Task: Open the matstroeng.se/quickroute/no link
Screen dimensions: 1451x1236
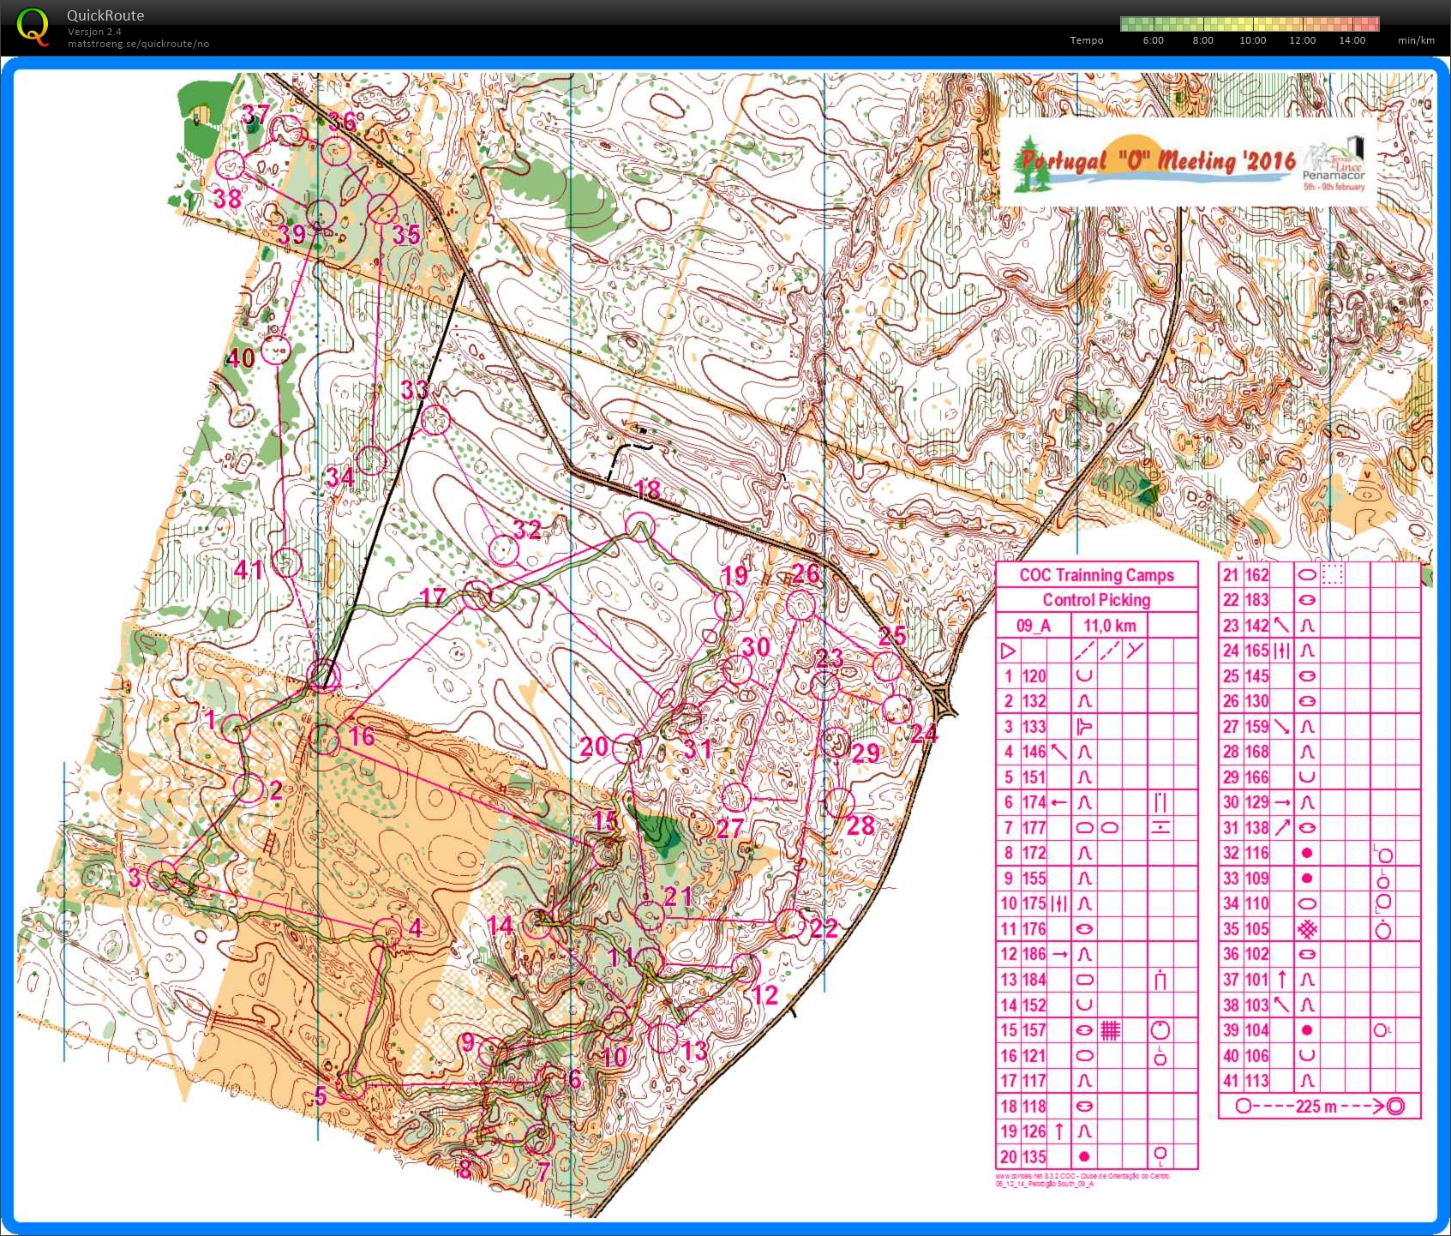Action: (x=138, y=44)
